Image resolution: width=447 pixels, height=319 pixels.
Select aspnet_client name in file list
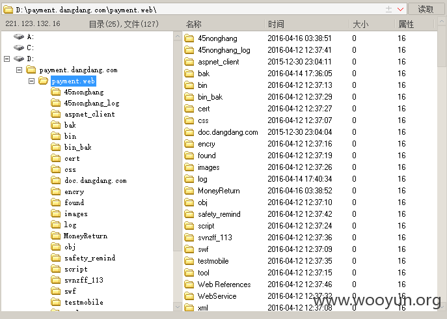click(219, 62)
